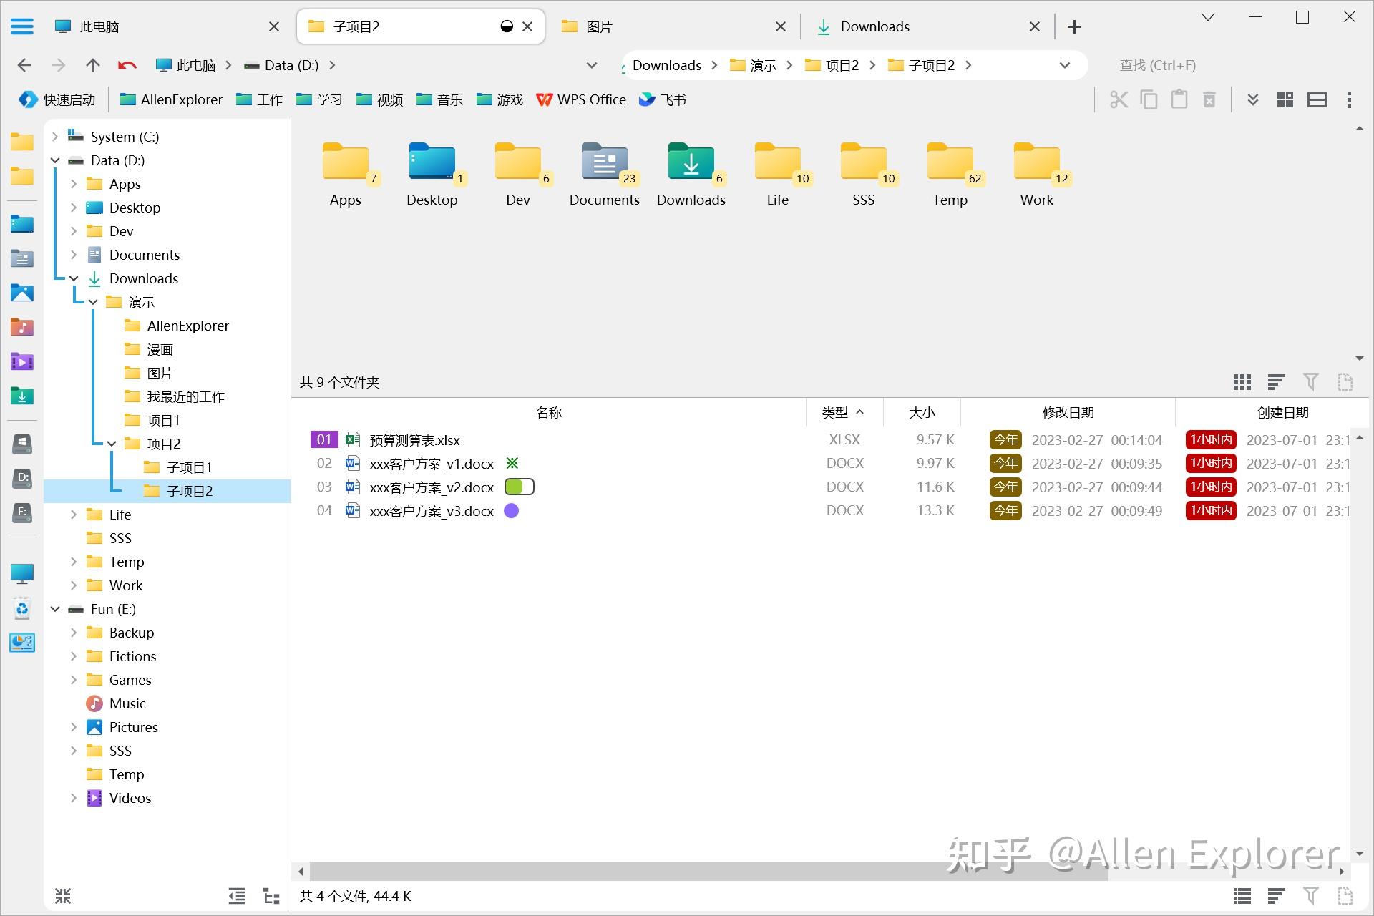Select the Cut icon in the toolbar
The width and height of the screenshot is (1374, 916).
1119,99
